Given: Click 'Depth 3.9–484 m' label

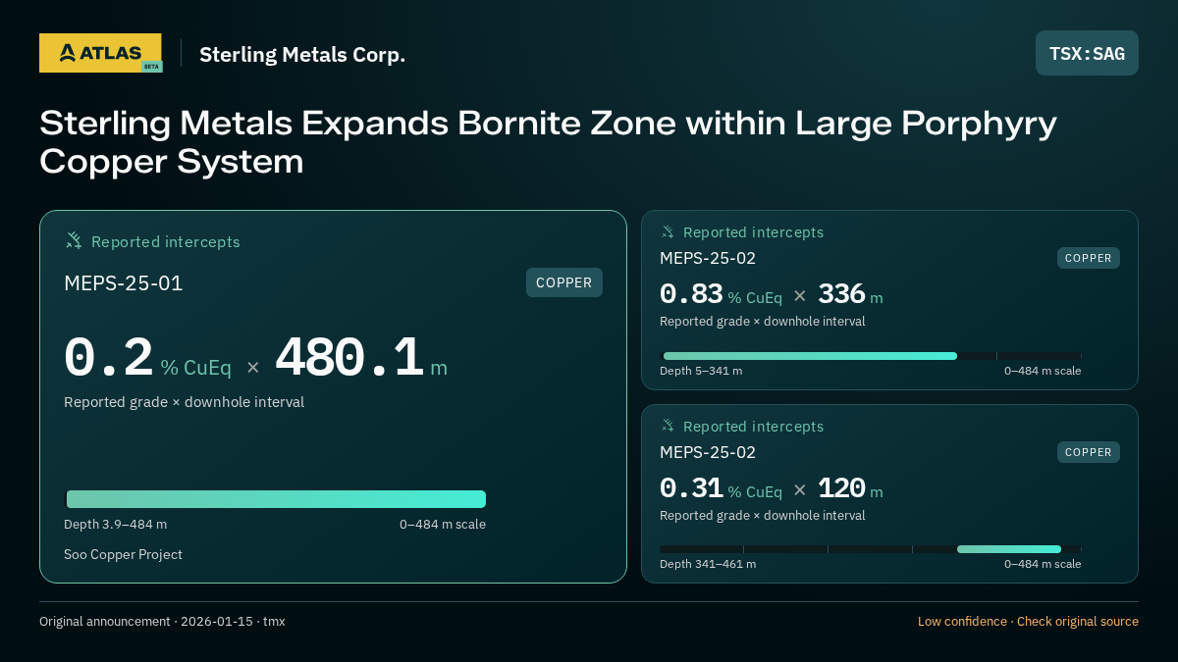Looking at the screenshot, I should [115, 524].
